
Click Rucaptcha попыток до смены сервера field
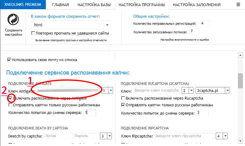(202, 113)
